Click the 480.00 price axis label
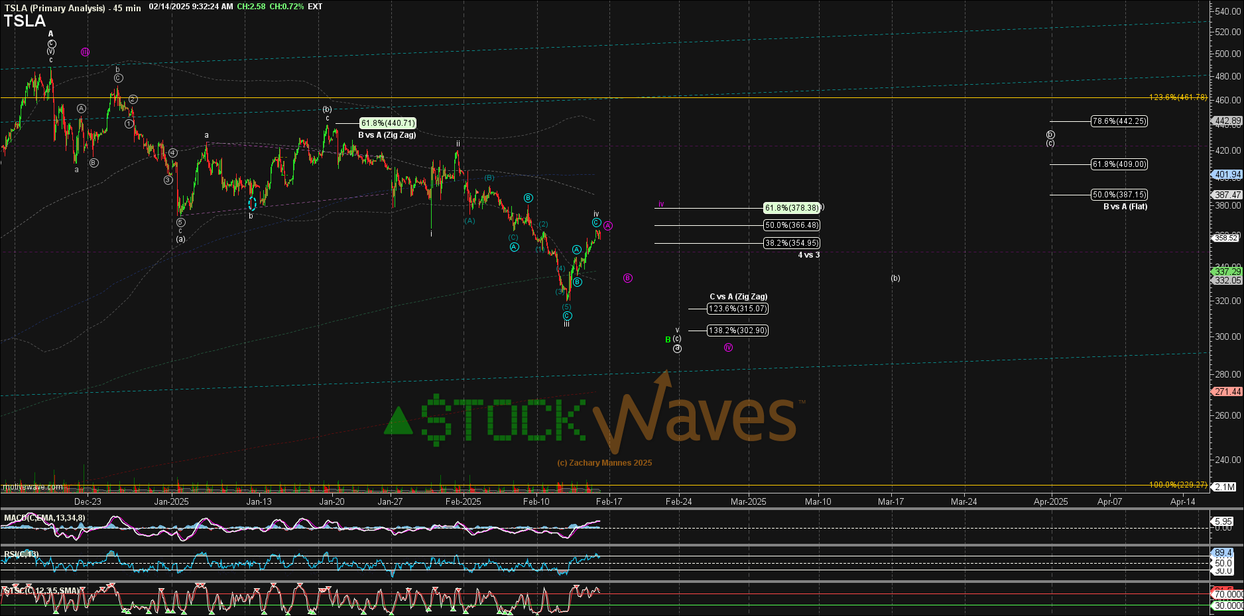The image size is (1244, 616). [1228, 76]
